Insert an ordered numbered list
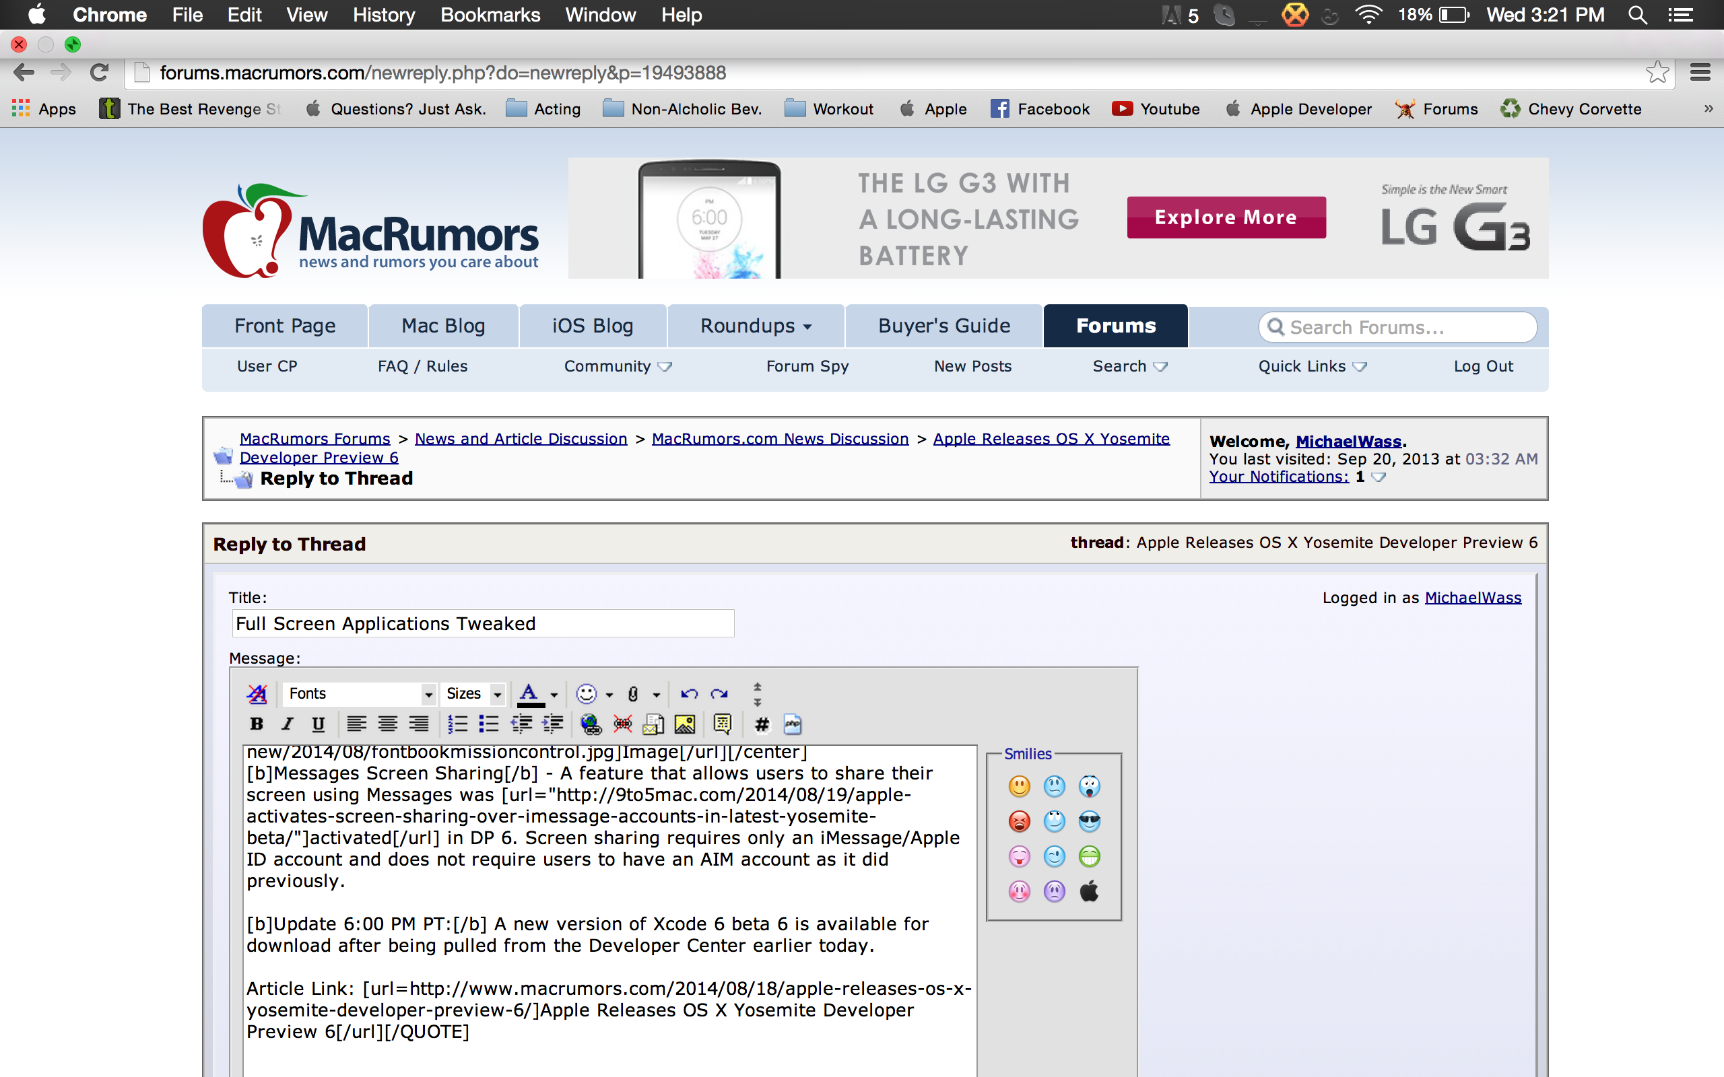The width and height of the screenshot is (1724, 1077). [x=457, y=724]
